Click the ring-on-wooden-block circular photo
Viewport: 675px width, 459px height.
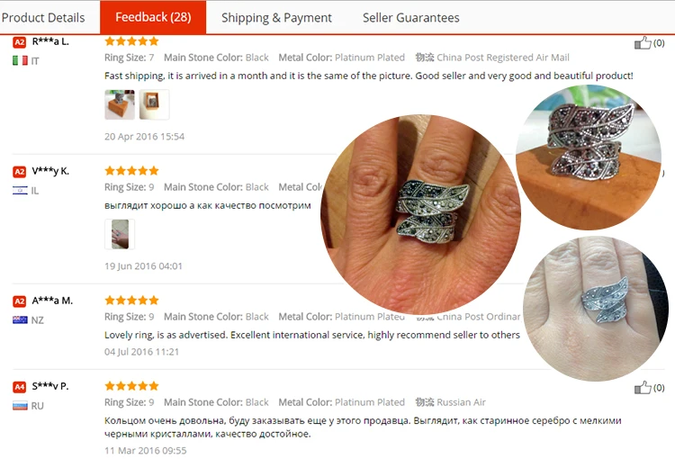tap(589, 157)
